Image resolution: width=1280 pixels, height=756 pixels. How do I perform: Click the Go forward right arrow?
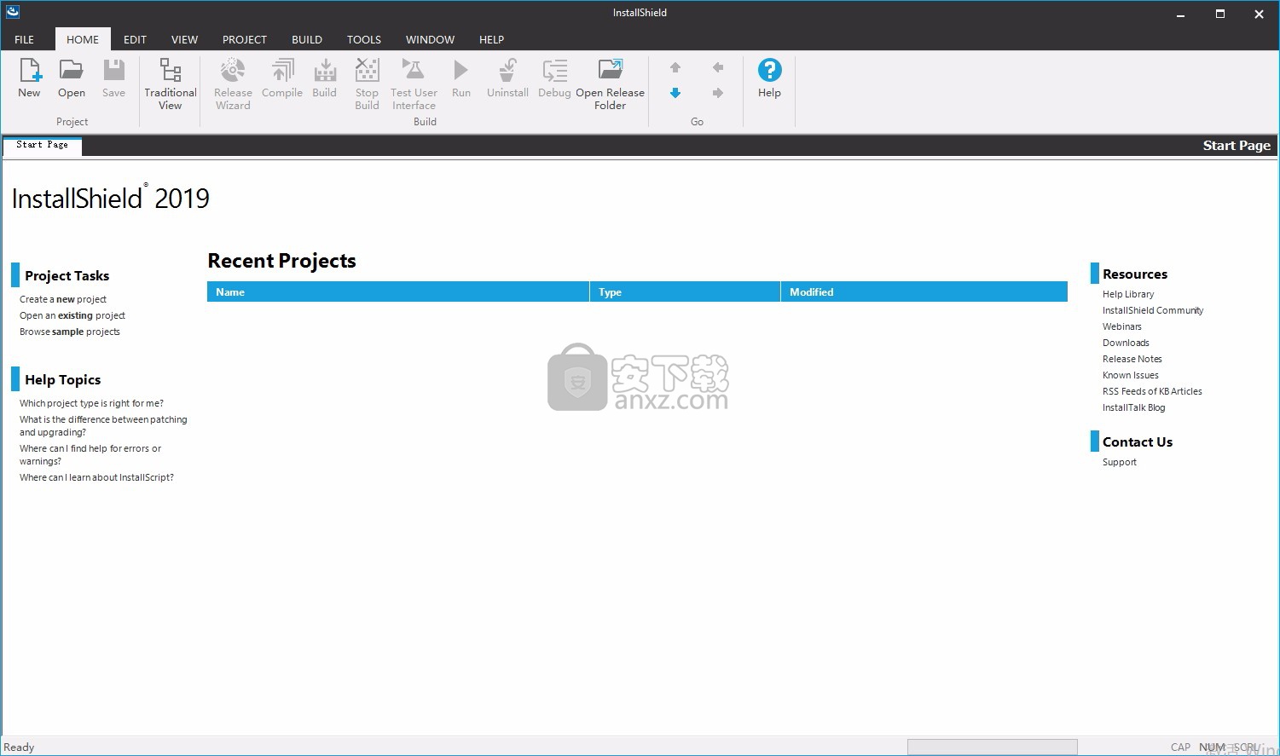click(718, 93)
